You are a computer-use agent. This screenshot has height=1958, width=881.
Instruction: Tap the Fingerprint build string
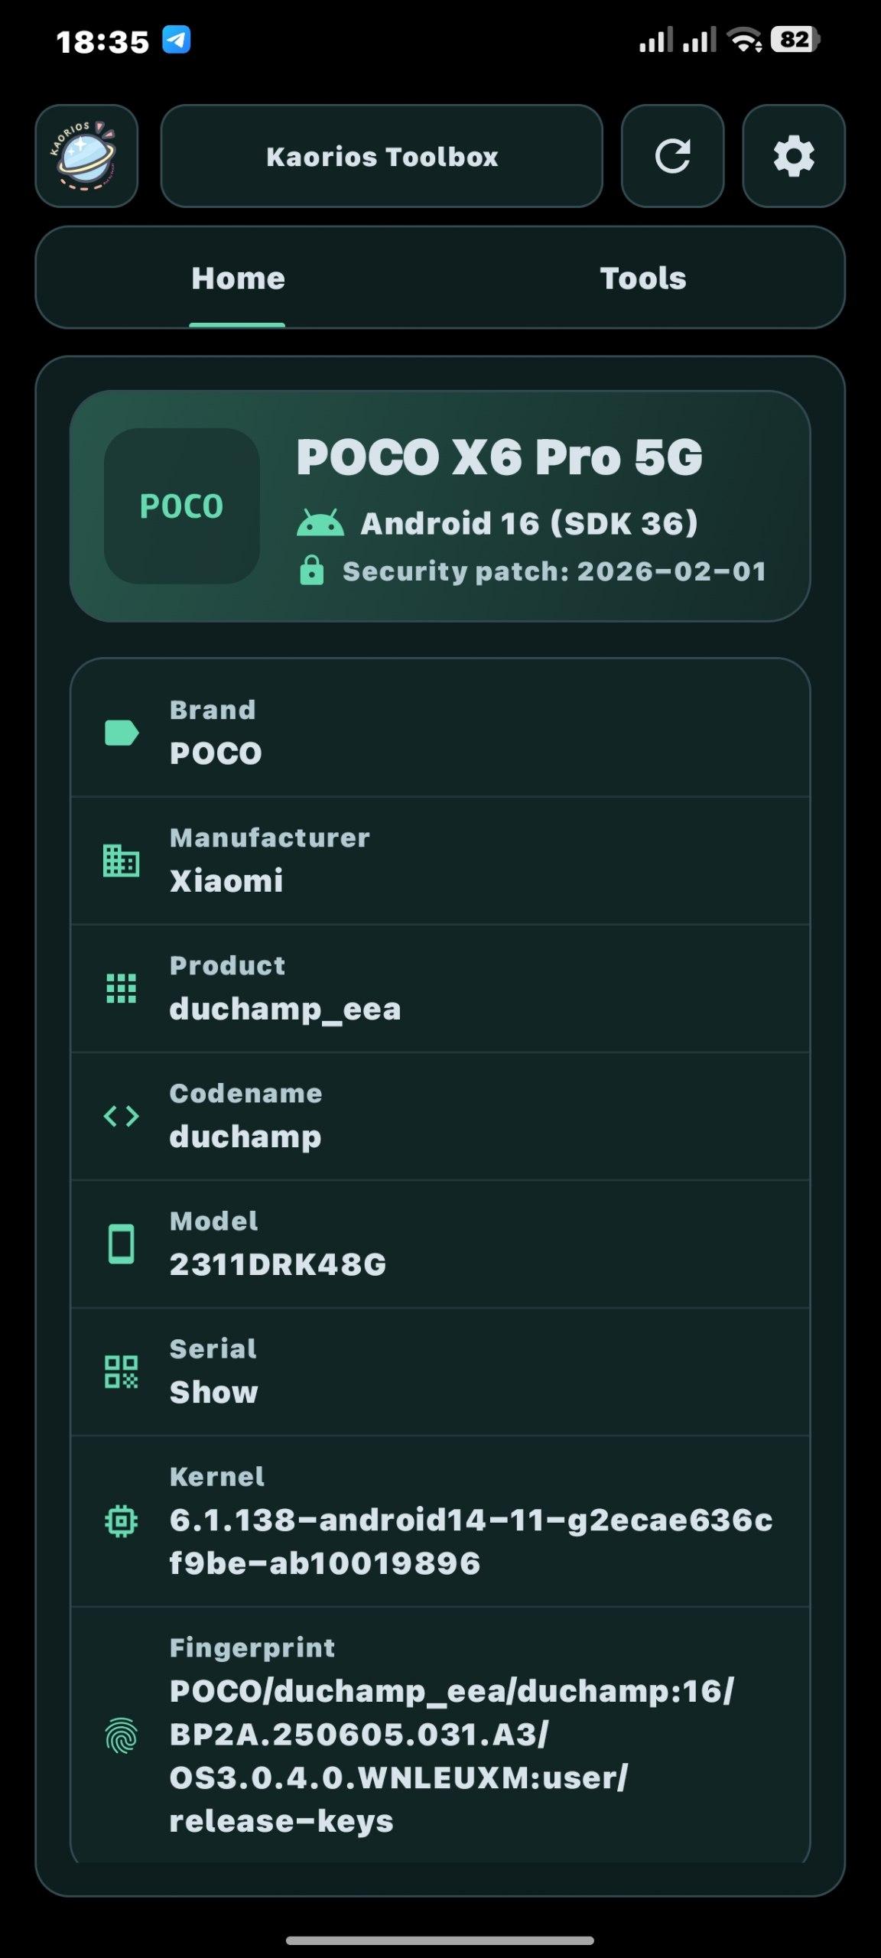tap(451, 1755)
